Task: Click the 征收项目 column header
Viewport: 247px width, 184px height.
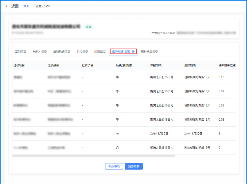Action: coord(19,65)
